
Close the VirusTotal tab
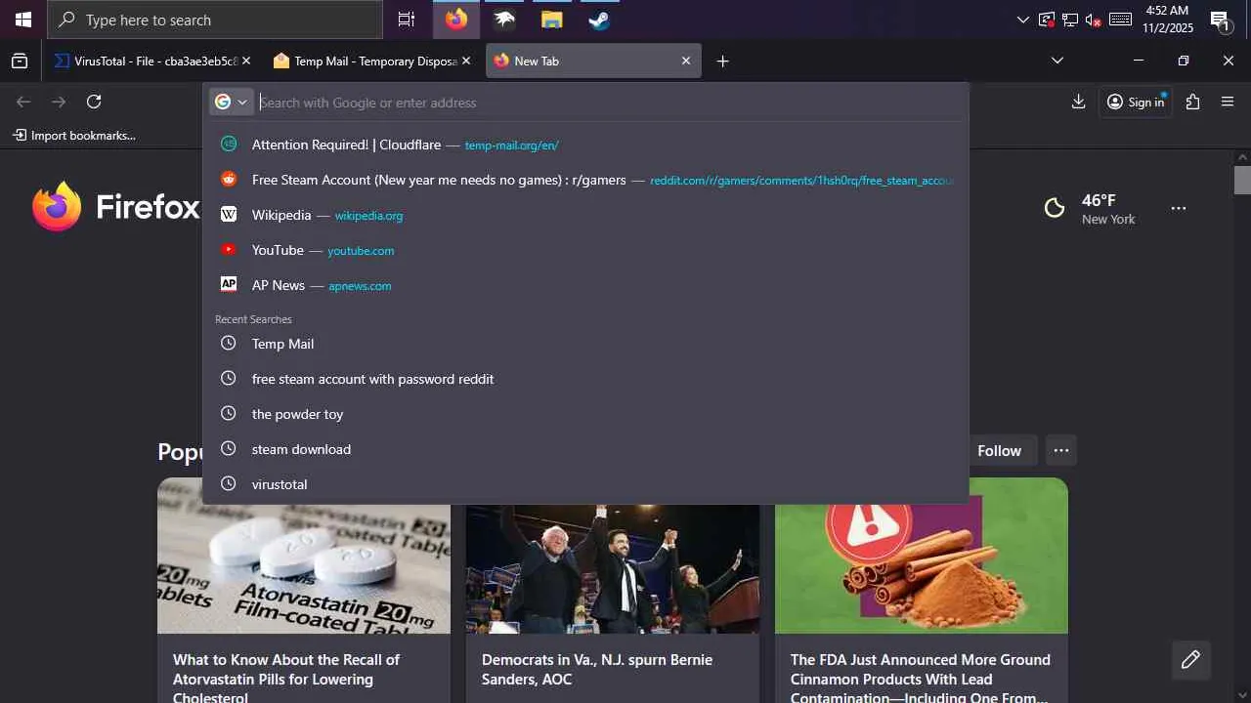point(246,61)
